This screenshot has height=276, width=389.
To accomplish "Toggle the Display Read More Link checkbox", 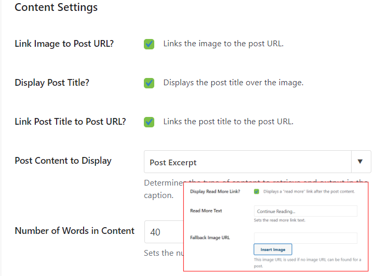I will 257,191.
